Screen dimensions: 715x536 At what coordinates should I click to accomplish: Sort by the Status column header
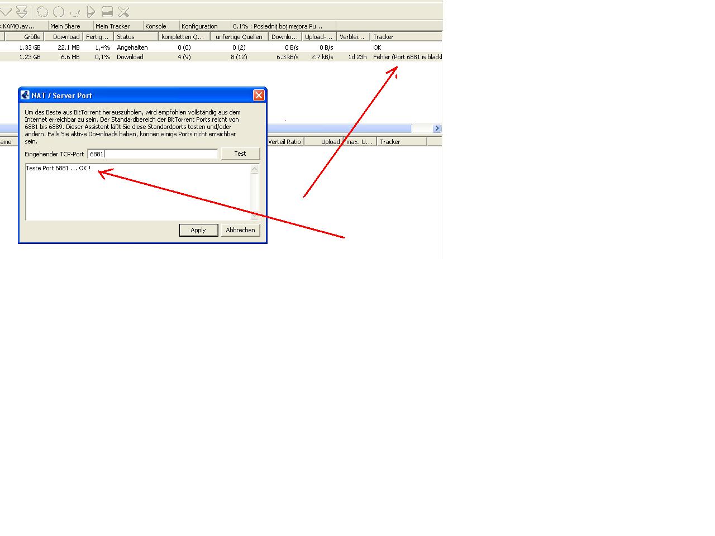(x=136, y=37)
